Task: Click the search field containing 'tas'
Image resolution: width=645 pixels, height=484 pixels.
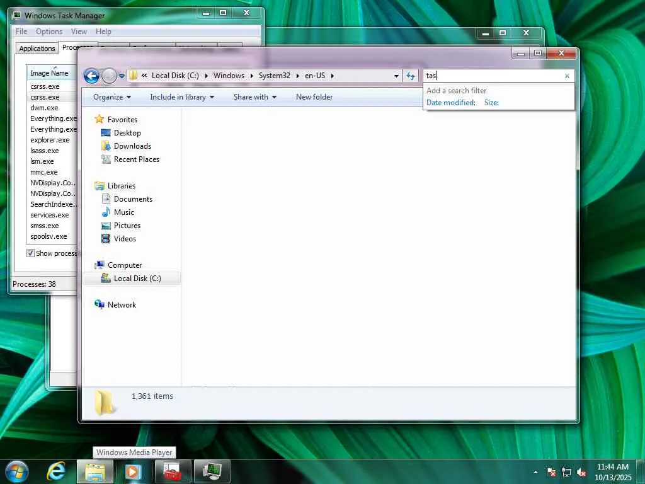Action: point(494,76)
